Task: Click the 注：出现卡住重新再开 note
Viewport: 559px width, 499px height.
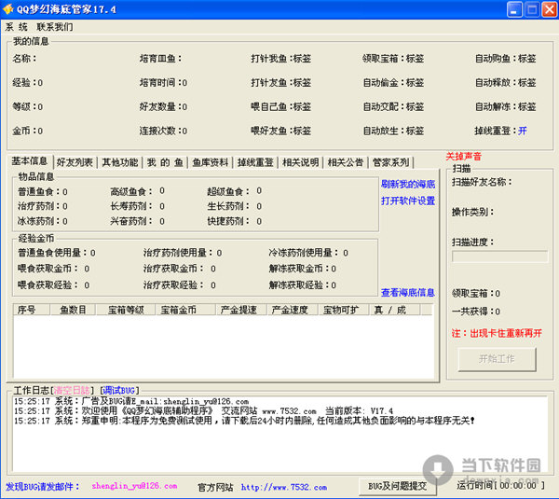Action: pyautogui.click(x=497, y=333)
